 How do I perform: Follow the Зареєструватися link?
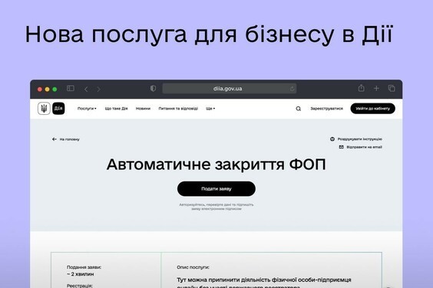[x=327, y=109]
